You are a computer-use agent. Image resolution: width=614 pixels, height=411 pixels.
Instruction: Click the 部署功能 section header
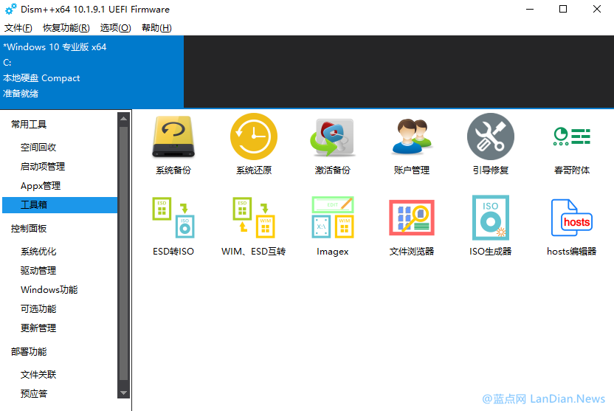[29, 352]
